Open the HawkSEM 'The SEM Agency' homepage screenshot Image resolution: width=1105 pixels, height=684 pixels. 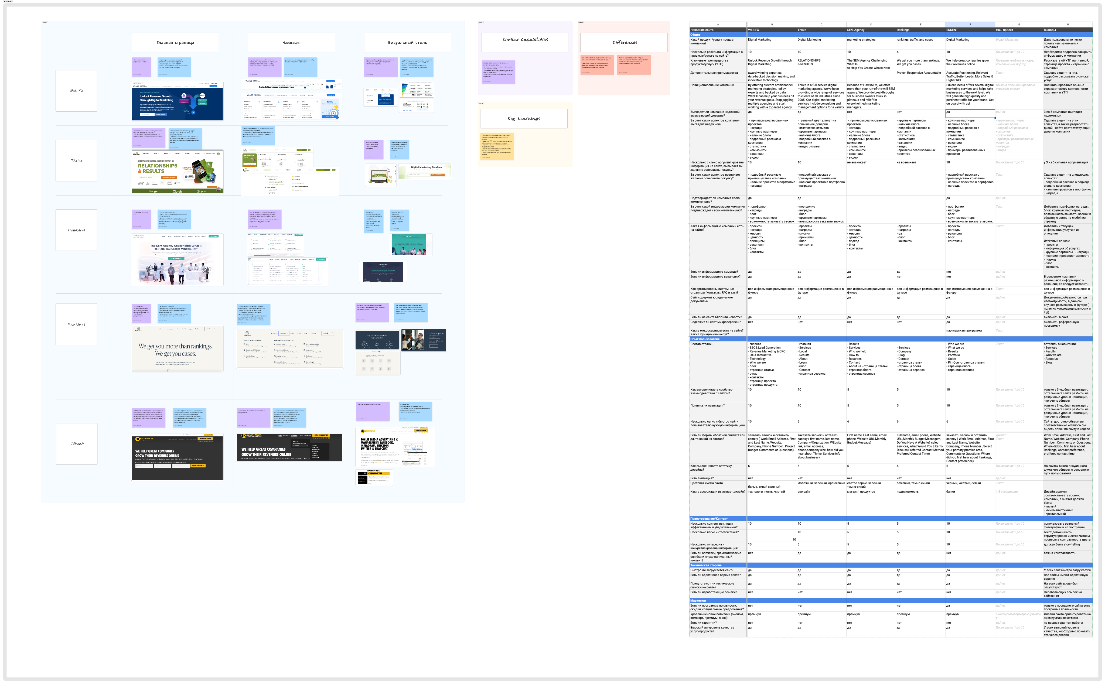(177, 260)
